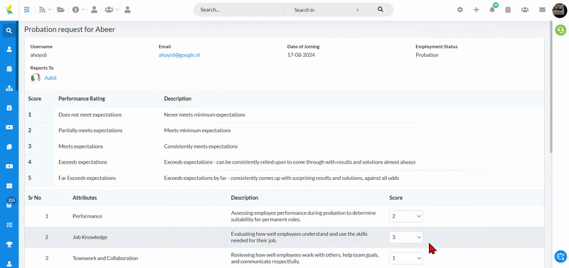This screenshot has height=268, width=569.
Task: Open the sidebar checklist icon
Action: click(x=9, y=225)
